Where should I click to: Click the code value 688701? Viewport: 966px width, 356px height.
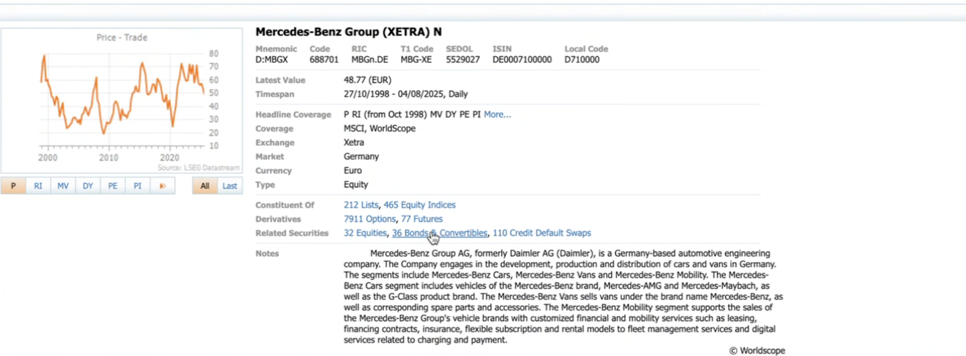coord(324,60)
